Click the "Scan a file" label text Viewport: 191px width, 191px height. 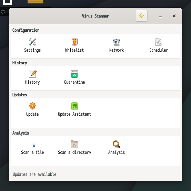pos(32,152)
